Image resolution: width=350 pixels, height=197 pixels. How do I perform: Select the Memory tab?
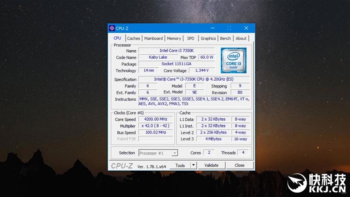(x=174, y=39)
